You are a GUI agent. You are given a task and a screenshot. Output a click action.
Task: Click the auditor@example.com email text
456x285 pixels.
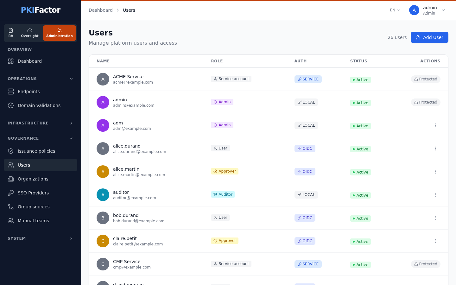(135, 198)
